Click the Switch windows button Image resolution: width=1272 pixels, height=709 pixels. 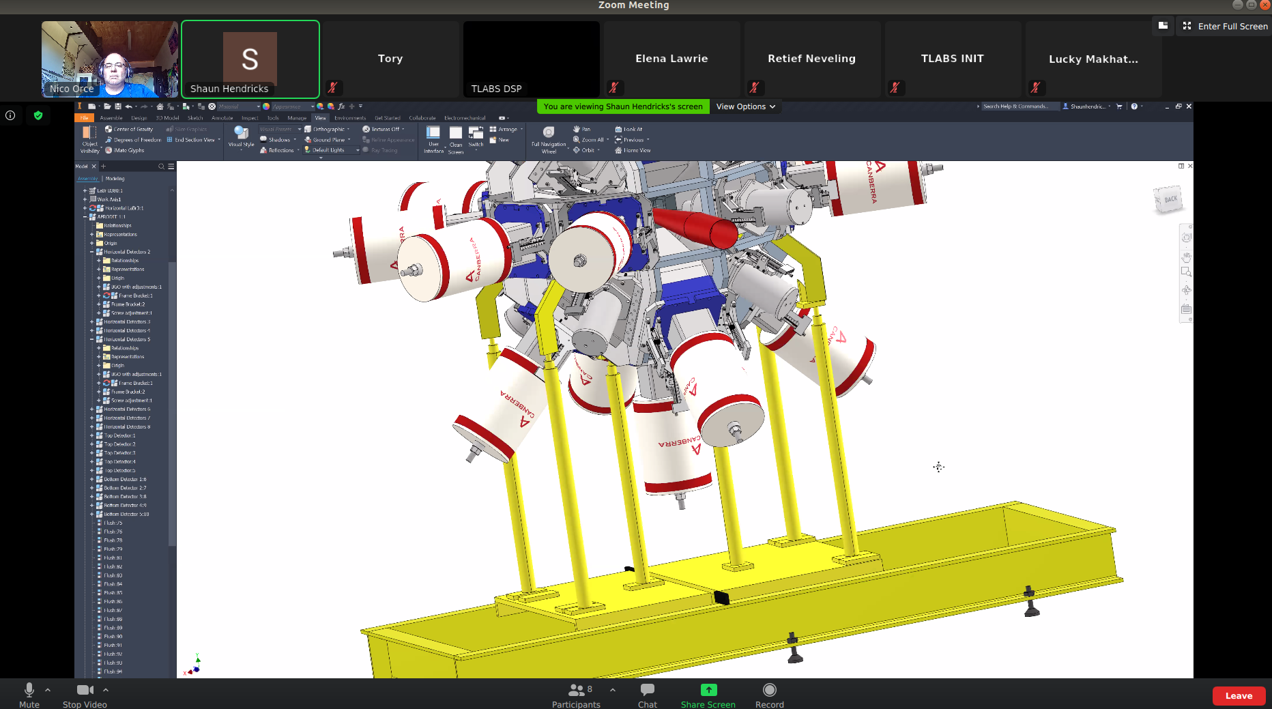(476, 136)
